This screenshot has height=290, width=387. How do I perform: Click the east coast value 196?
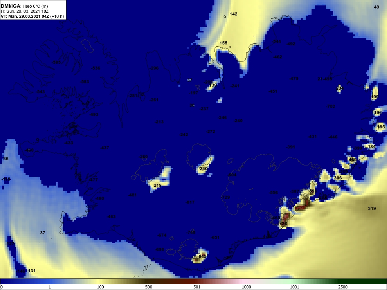click(378, 113)
